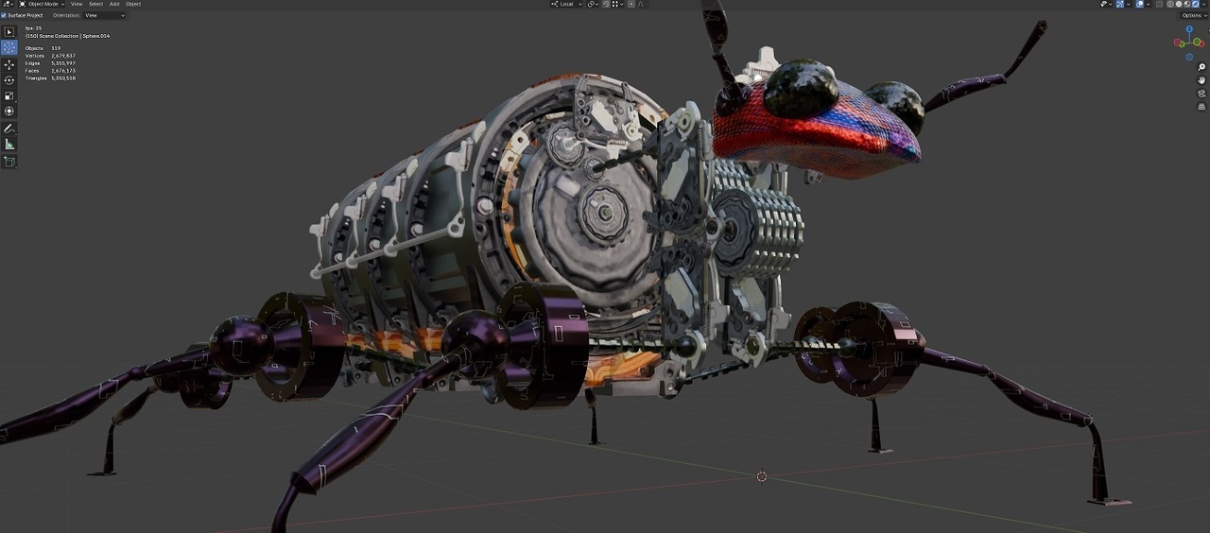Open the transform pivot point dropdown
The image size is (1210, 533).
[594, 4]
